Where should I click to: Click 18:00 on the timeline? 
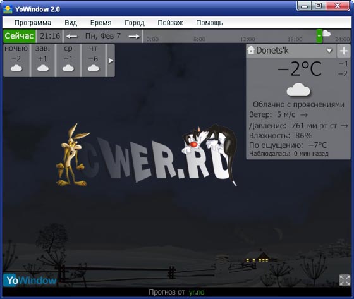click(x=295, y=39)
